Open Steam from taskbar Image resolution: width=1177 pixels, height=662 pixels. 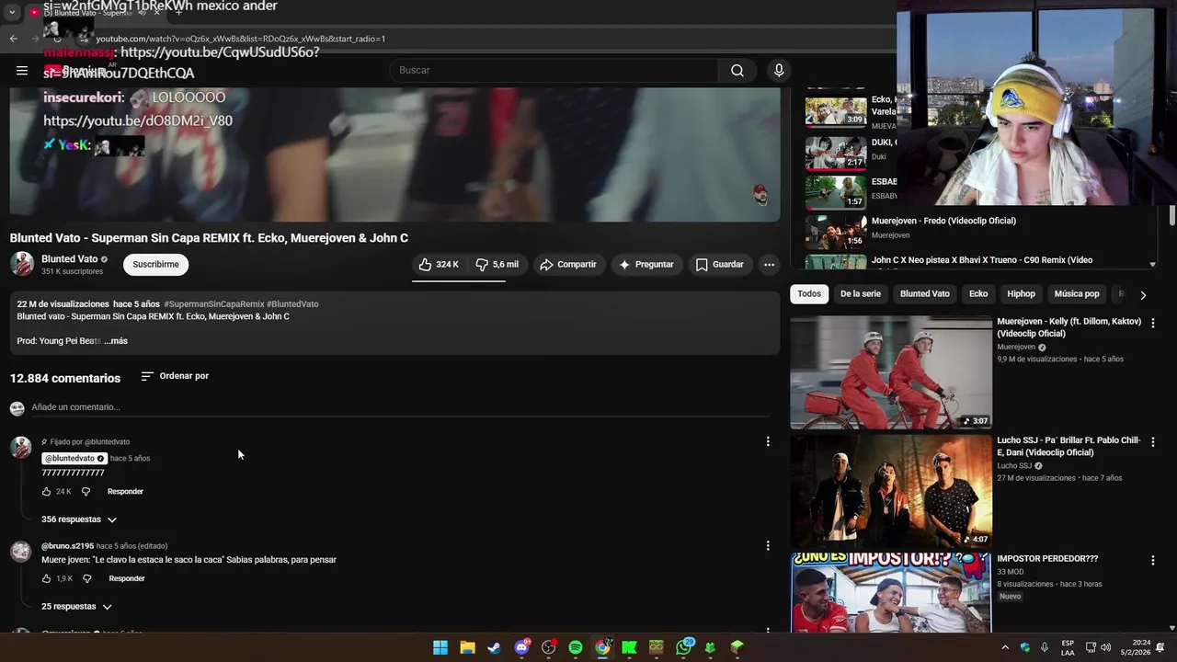(495, 647)
